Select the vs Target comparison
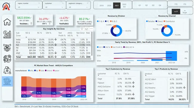Screen dimensions: 194x108 coord(184,12)
